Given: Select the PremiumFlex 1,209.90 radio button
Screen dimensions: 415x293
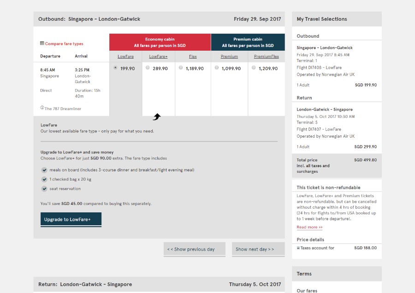Looking at the screenshot, I should (x=254, y=68).
